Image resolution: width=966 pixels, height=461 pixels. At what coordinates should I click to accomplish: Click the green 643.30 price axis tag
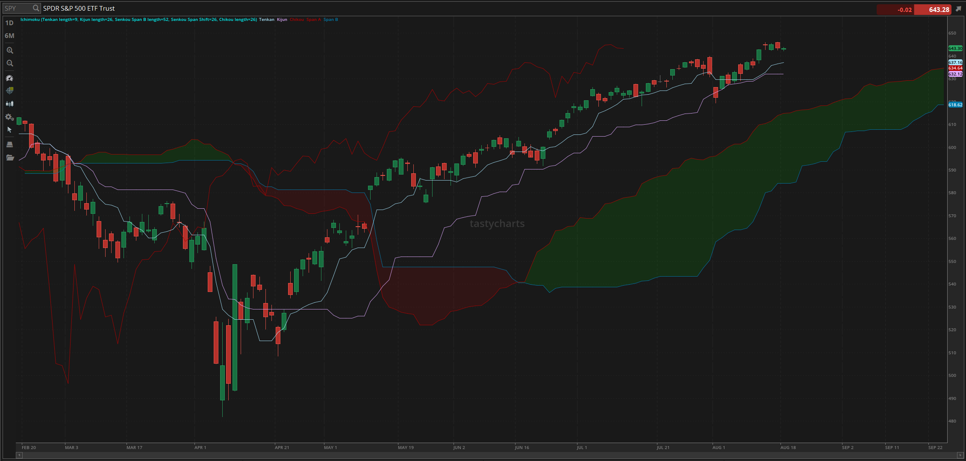(955, 48)
